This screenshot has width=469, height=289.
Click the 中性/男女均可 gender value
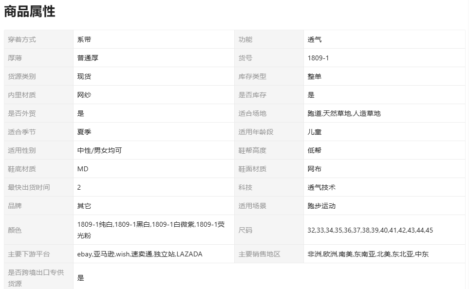pyautogui.click(x=99, y=150)
